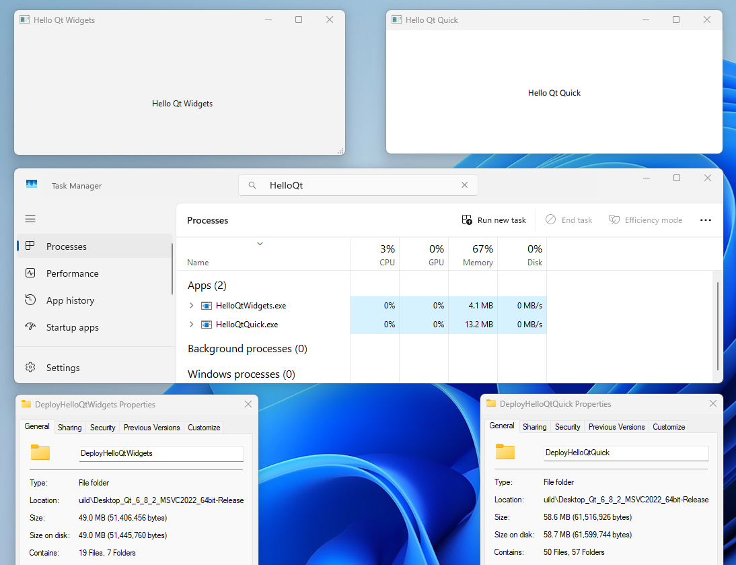Select the HelloQtQuick.exe process icon
Screen dimensions: 736x565
click(x=206, y=324)
